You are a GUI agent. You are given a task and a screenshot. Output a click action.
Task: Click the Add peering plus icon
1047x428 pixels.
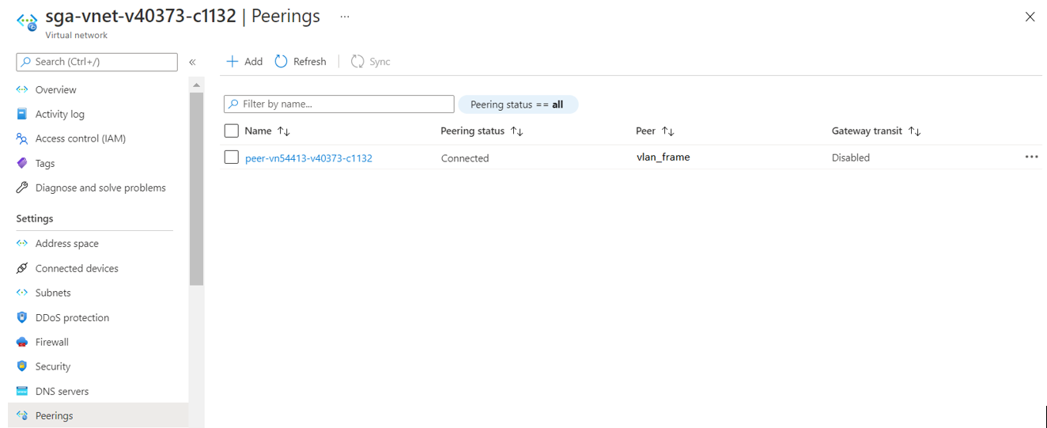coord(232,62)
